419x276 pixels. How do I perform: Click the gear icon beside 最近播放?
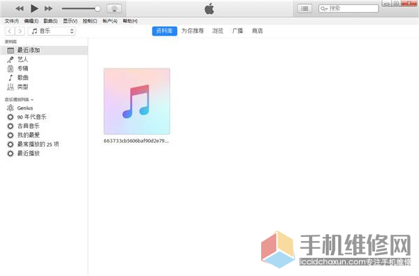pyautogui.click(x=10, y=154)
